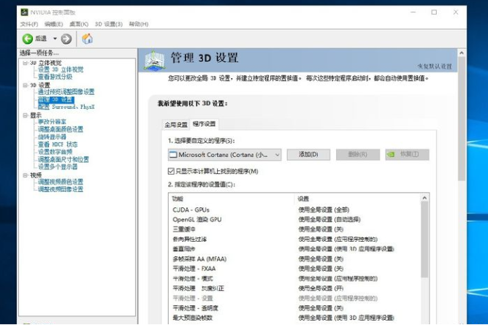This screenshot has width=488, height=325.
Task: Open the '帮助(H)' menu
Action: click(139, 24)
